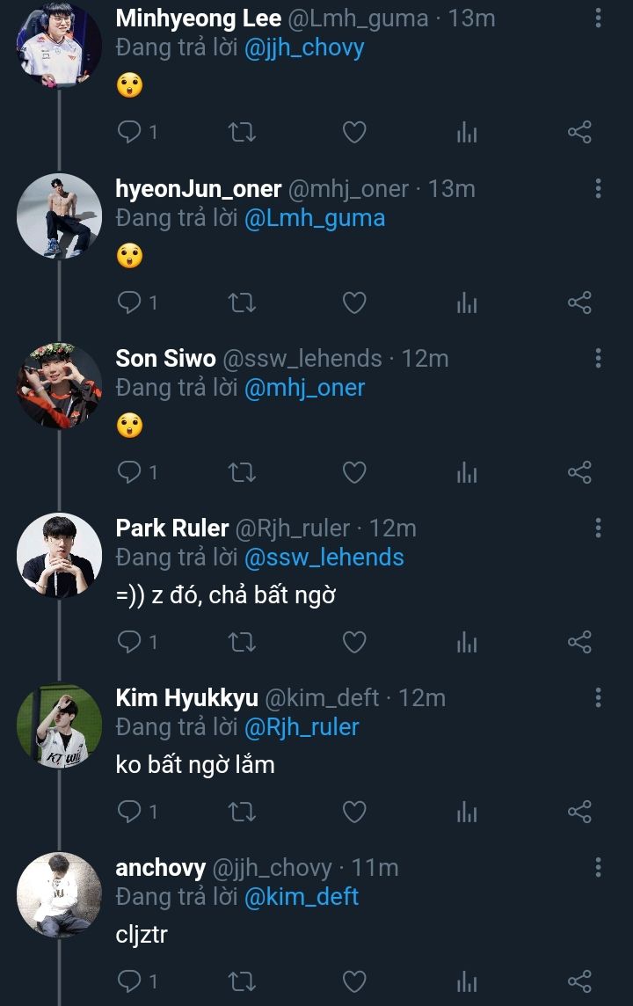Retweet hyeonJun_oner's reply
633x1006 pixels.
point(242,303)
